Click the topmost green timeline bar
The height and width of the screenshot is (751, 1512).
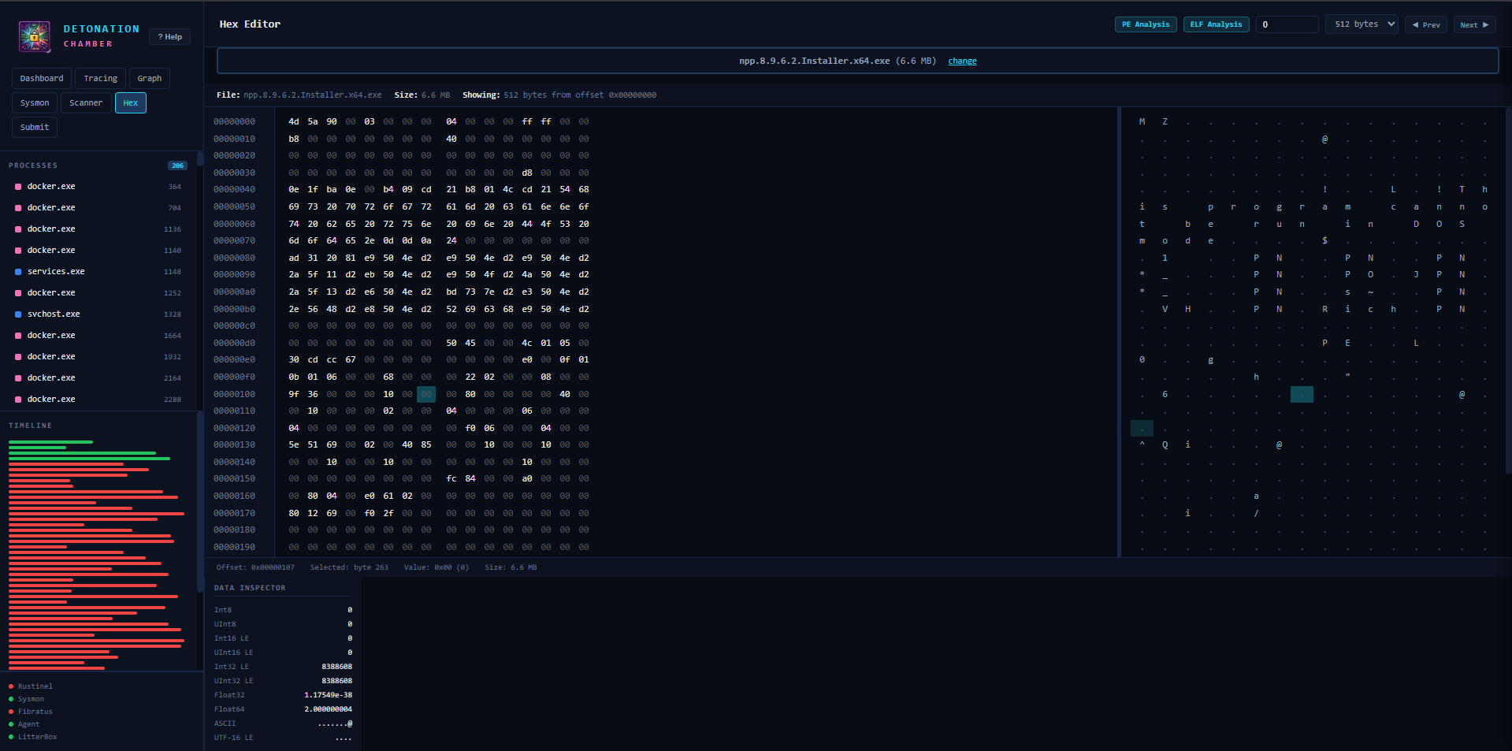pyautogui.click(x=50, y=442)
